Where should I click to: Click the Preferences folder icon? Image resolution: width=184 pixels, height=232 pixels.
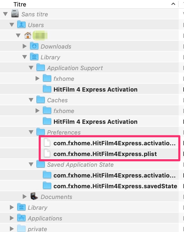[x=41, y=132]
